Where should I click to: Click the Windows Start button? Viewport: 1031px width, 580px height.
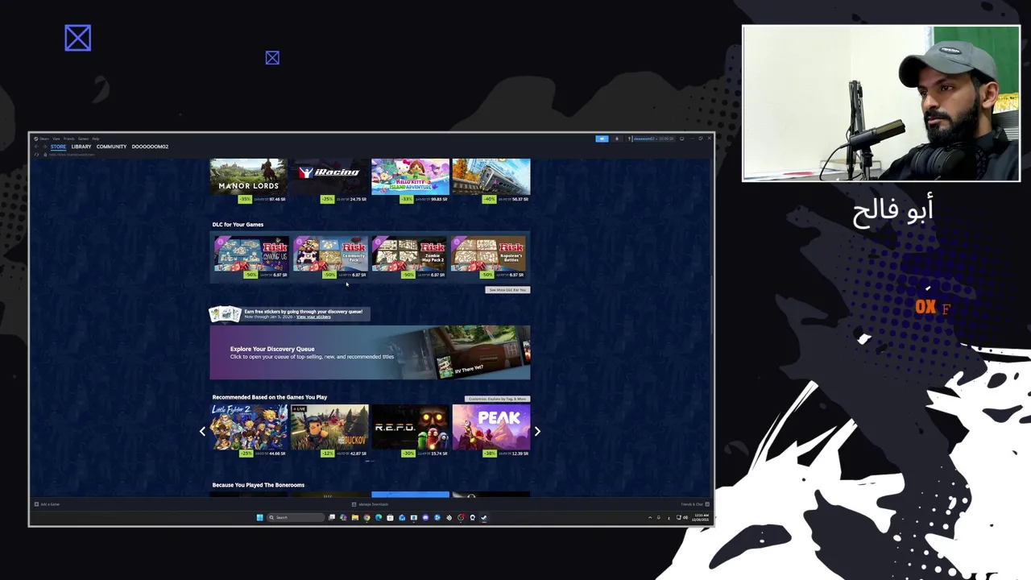click(x=259, y=517)
